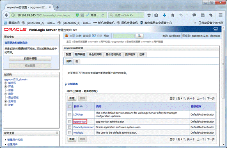Open the Firefox hamburger menu

point(220,15)
